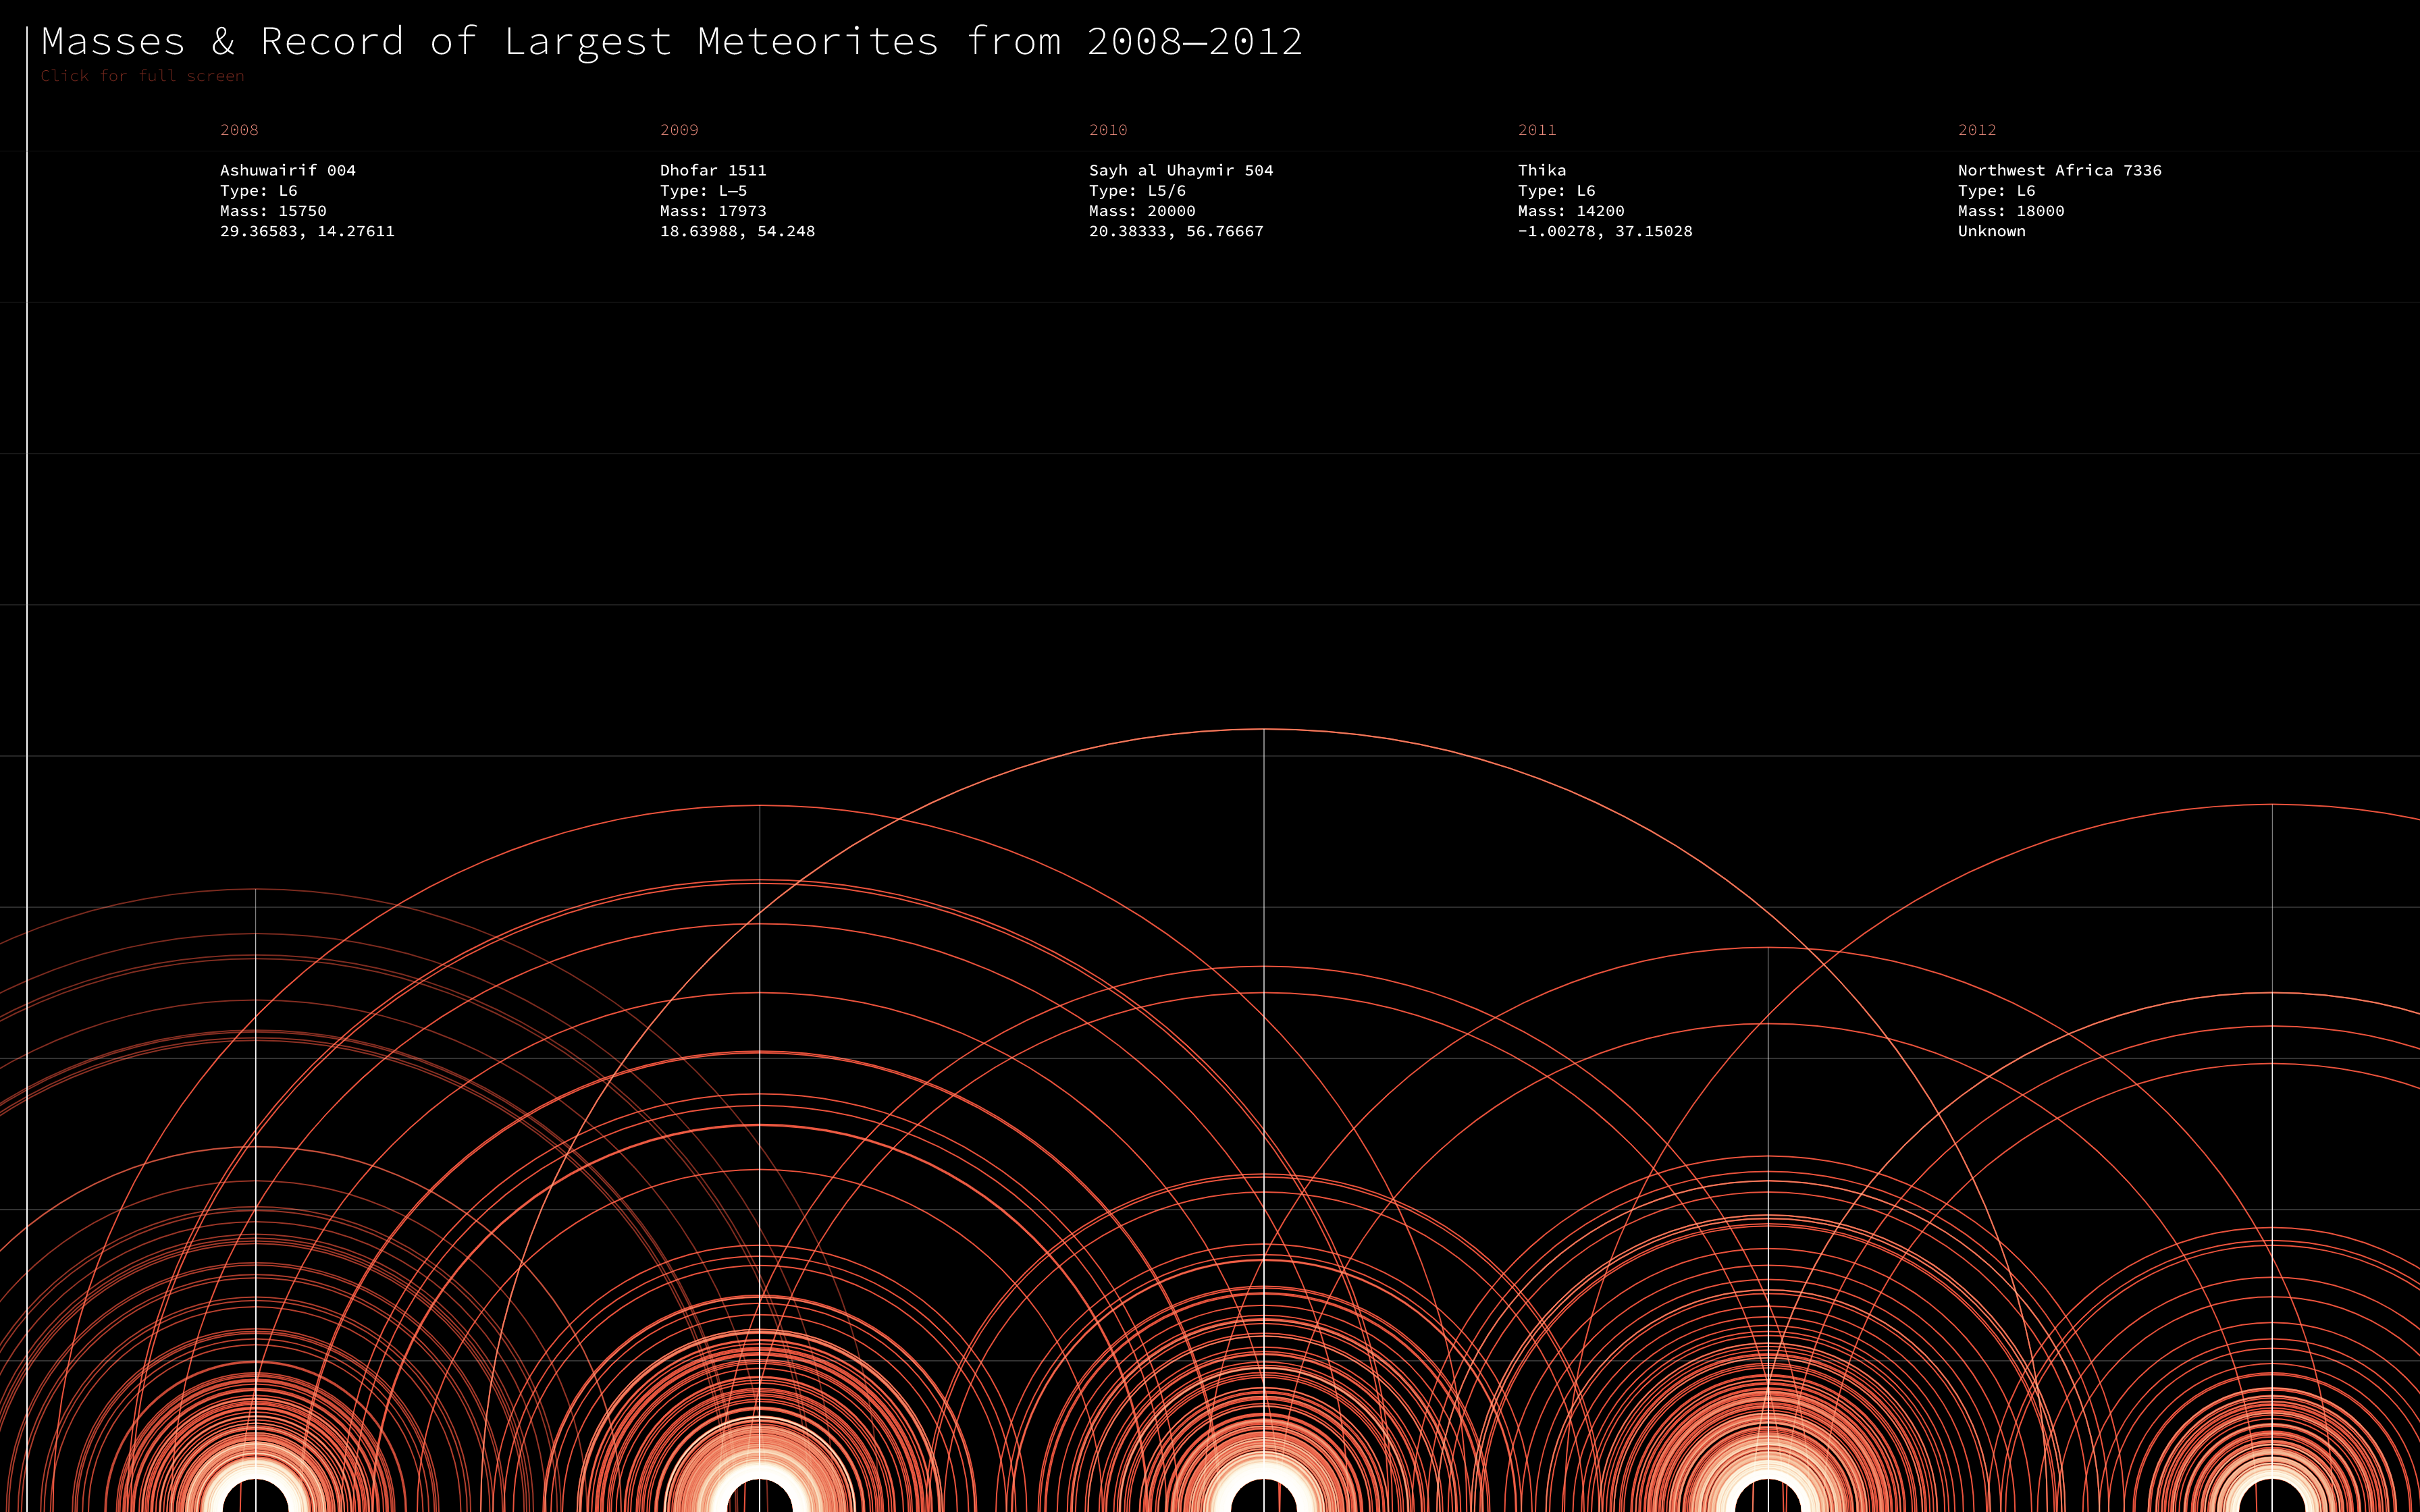Click the Ashuwairif 004 meteorite name

[x=288, y=170]
